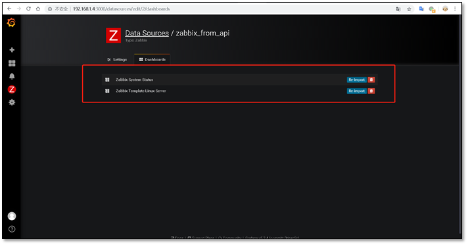Viewport: 468px width, 245px height.
Task: Go forward using the browser forward arrow
Action: point(19,9)
